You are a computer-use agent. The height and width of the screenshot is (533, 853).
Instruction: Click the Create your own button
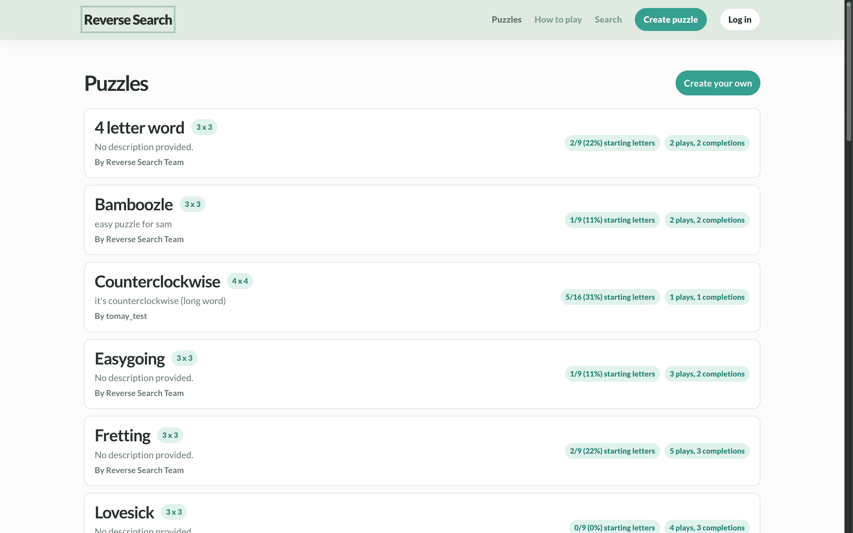click(x=718, y=83)
